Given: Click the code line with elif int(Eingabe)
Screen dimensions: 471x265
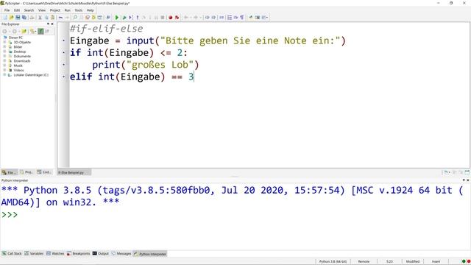Looking at the screenshot, I should (x=132, y=77).
